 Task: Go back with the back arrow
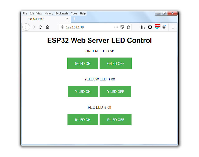pos(26,27)
